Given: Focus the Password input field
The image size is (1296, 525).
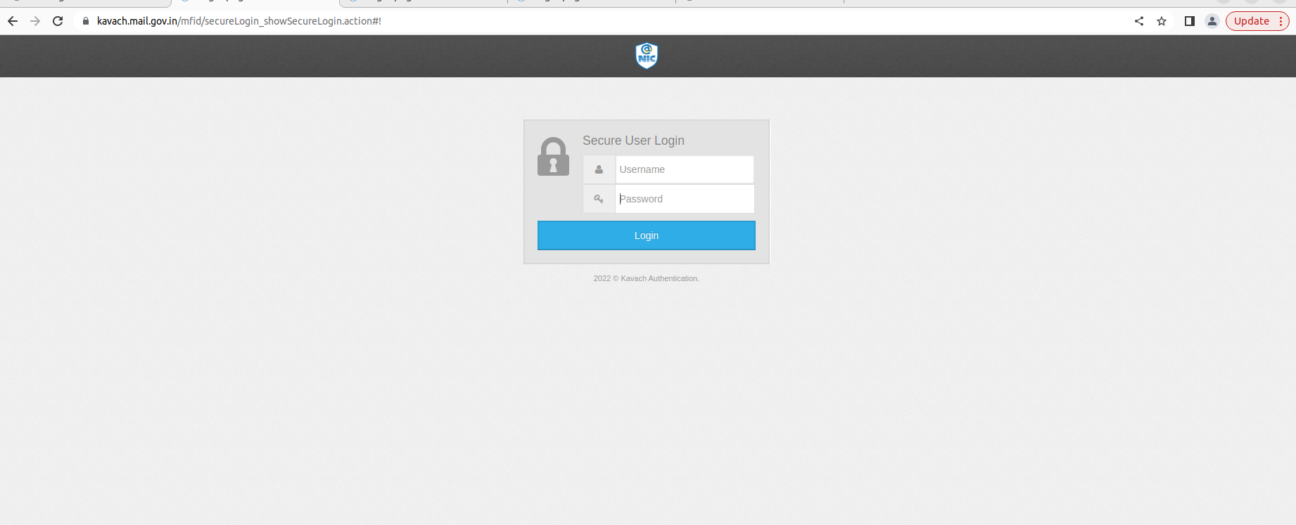Looking at the screenshot, I should 685,199.
